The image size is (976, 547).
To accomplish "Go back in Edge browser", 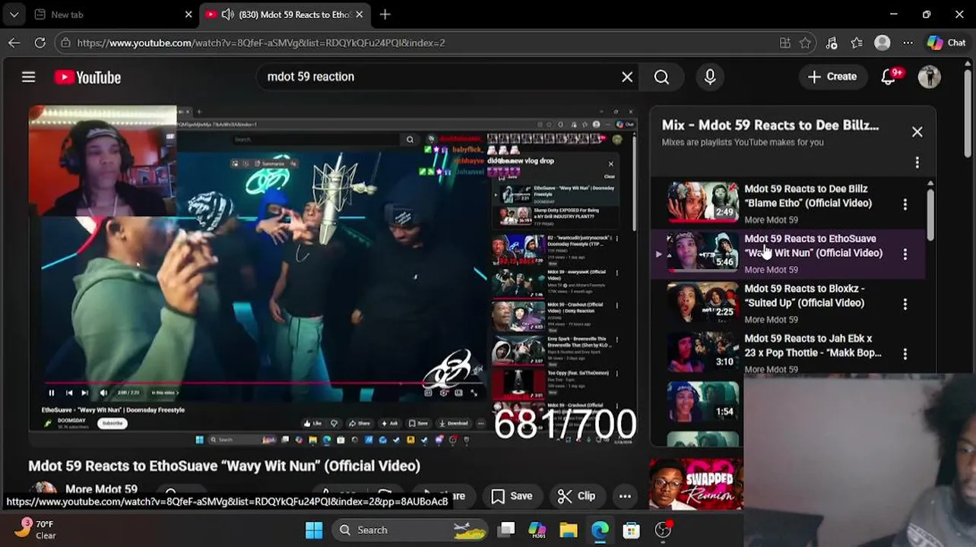I will (14, 43).
